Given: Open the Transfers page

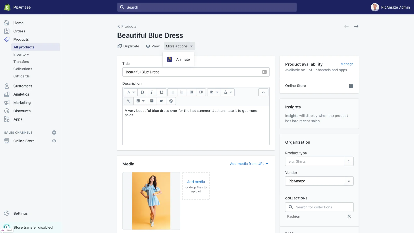Looking at the screenshot, I should (x=21, y=62).
